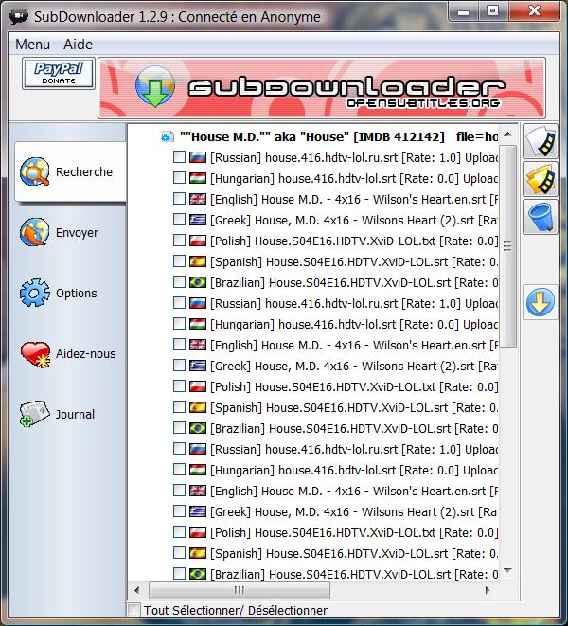
Task: Click the Aidez-nous red heart icon
Action: click(x=35, y=353)
